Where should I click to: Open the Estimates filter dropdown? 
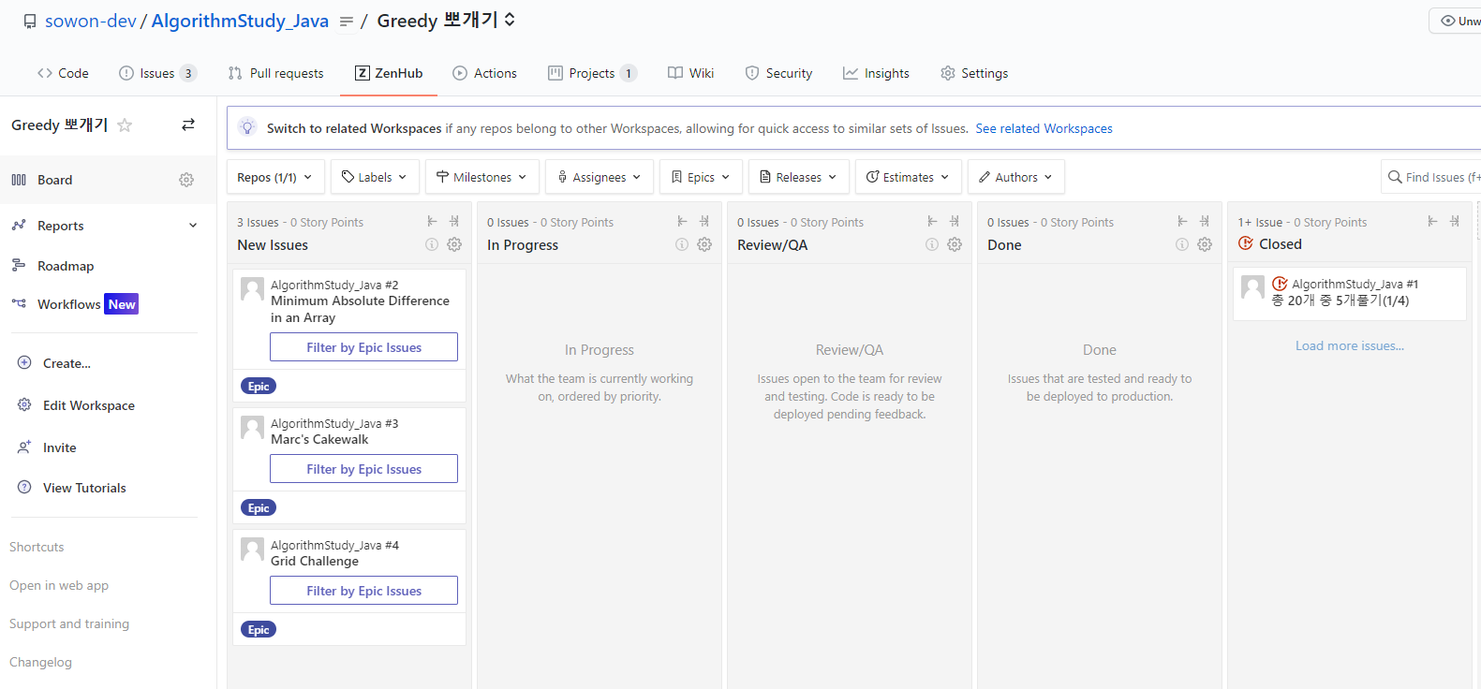[909, 177]
